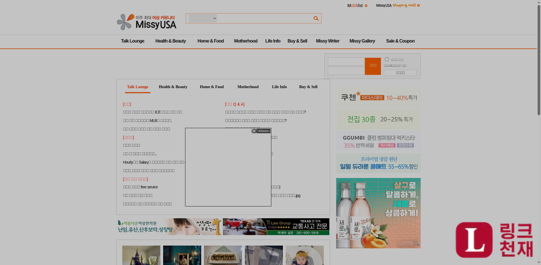This screenshot has height=265, width=541.
Task: Click the username login field
Action: tap(346, 62)
